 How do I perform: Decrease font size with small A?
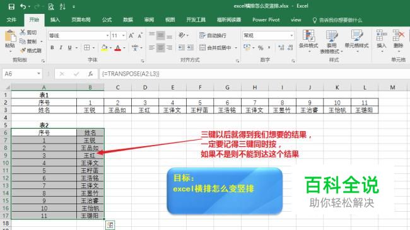tap(140, 35)
